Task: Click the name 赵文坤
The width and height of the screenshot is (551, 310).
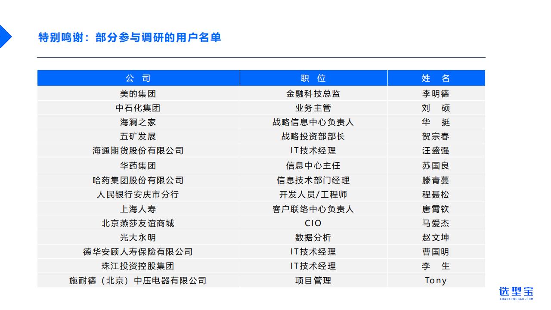Action: pyautogui.click(x=436, y=237)
